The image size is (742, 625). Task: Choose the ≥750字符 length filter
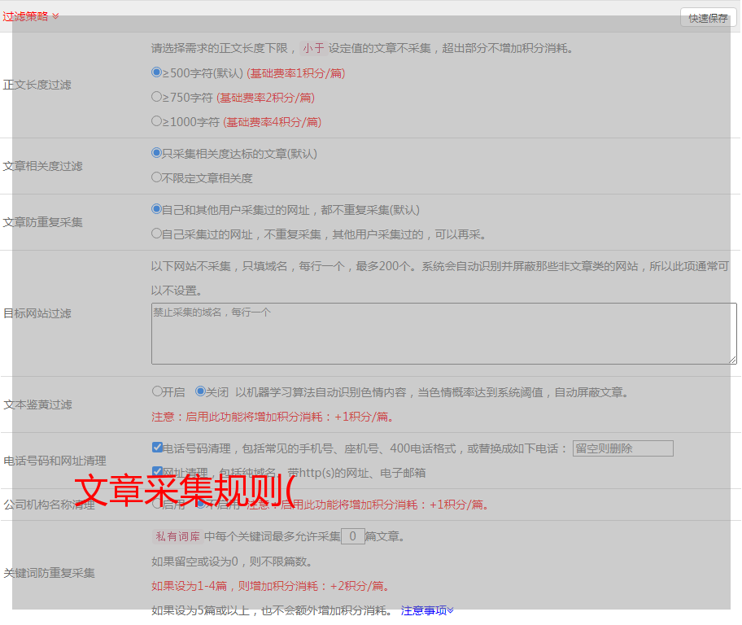(157, 97)
